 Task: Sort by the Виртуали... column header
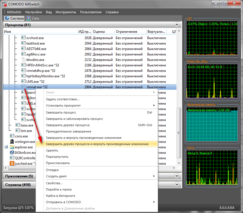point(156,32)
